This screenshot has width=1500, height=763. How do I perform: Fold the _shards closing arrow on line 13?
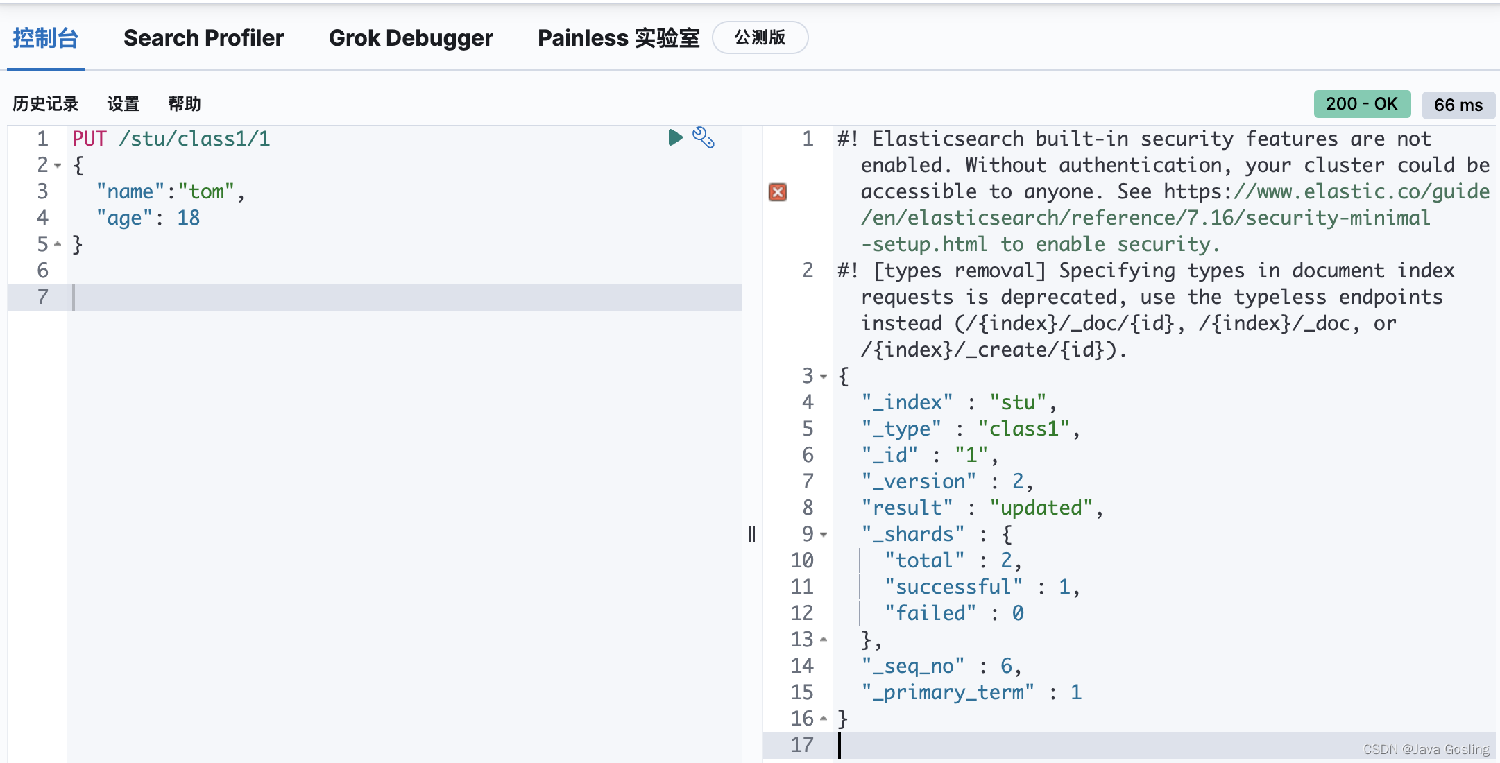(824, 640)
